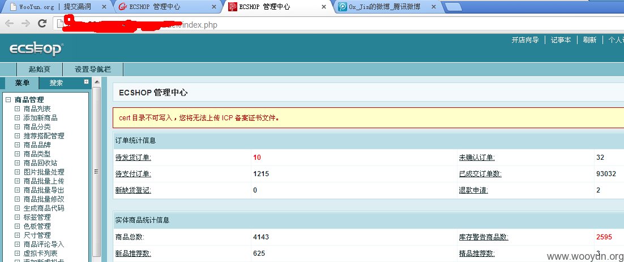Select the 搜索 sidebar tab
Screen dimensions: 624x262
(x=57, y=83)
